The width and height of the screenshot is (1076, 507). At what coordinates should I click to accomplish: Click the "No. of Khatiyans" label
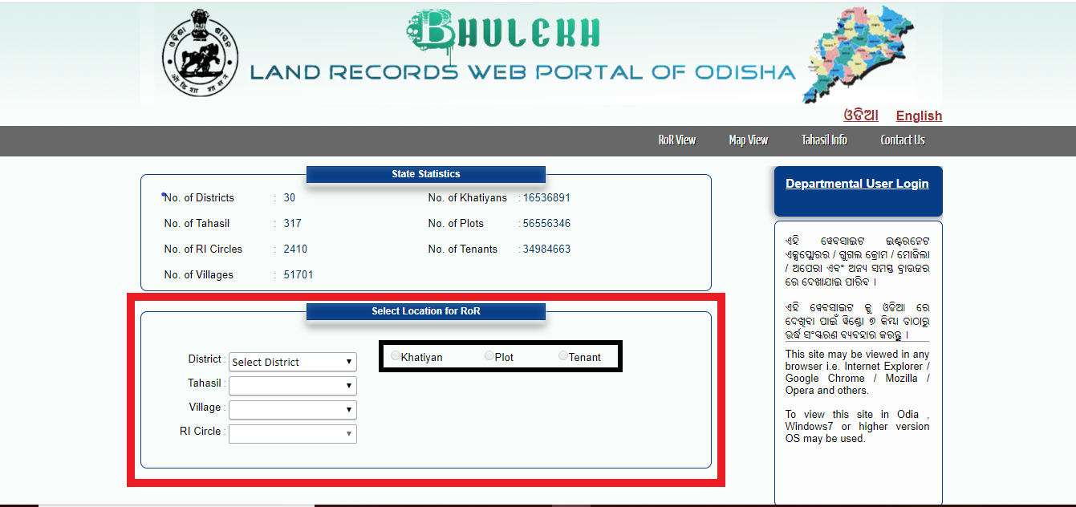point(467,198)
